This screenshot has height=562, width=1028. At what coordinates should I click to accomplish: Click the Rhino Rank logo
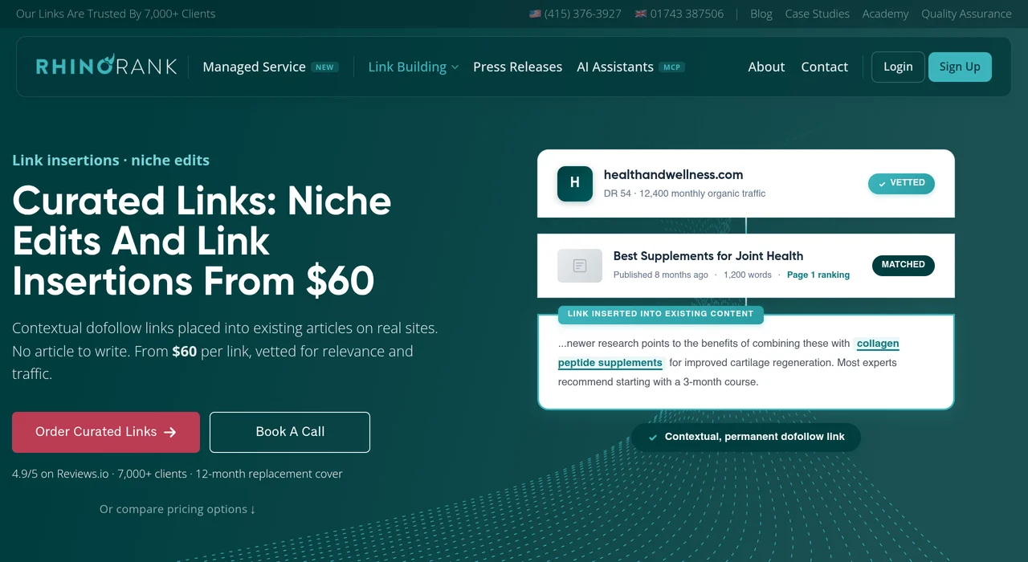click(107, 66)
